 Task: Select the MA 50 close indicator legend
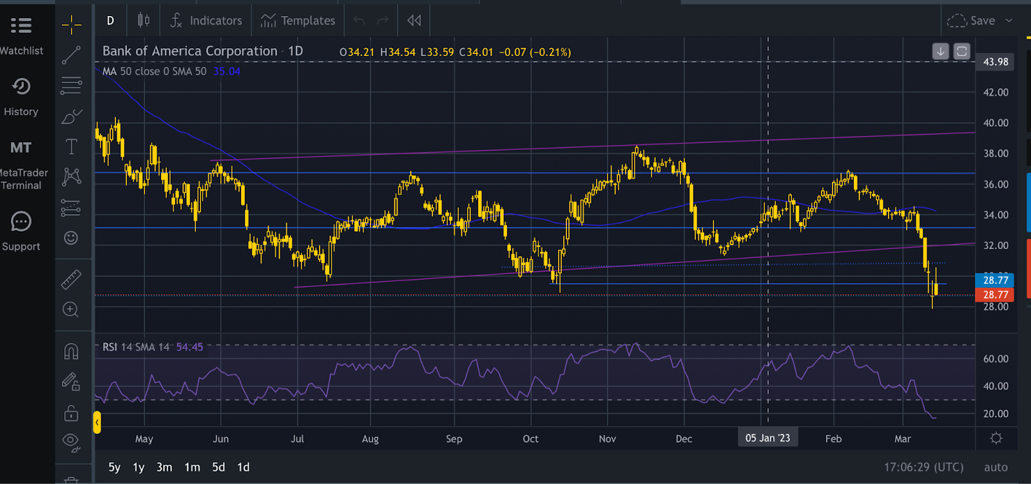[x=155, y=71]
